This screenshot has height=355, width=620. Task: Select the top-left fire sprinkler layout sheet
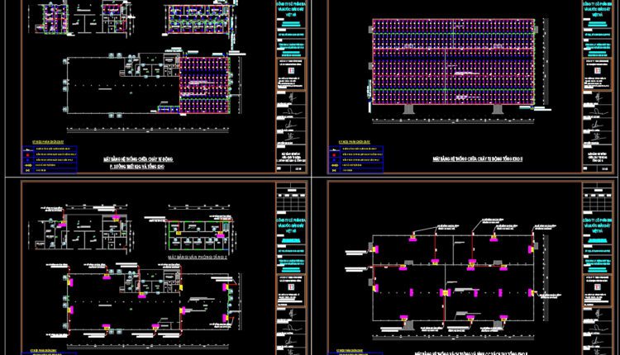point(165,87)
